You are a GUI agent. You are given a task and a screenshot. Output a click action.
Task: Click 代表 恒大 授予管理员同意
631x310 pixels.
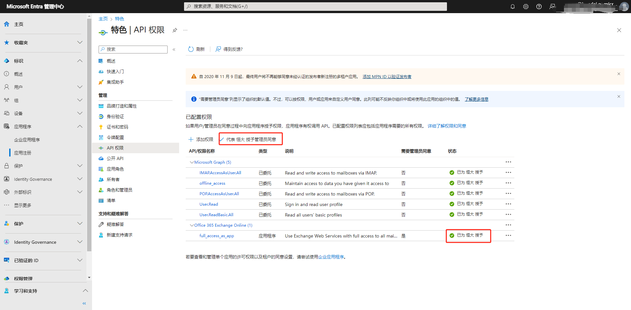click(251, 139)
